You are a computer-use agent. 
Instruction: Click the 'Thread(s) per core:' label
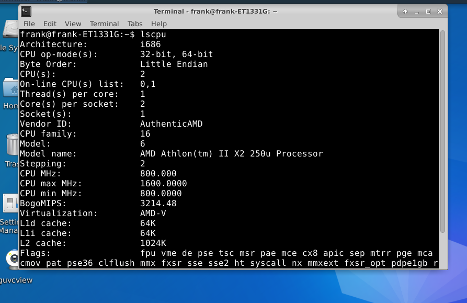tap(69, 94)
